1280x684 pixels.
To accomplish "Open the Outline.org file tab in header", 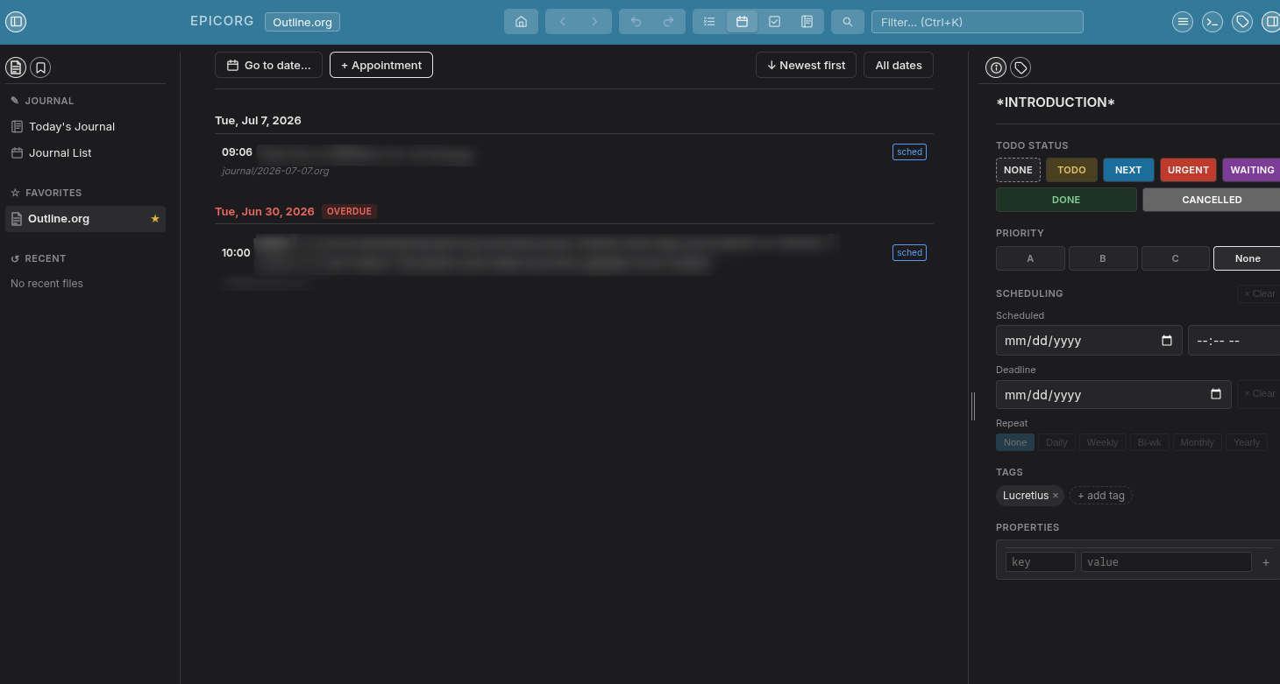I will point(302,22).
